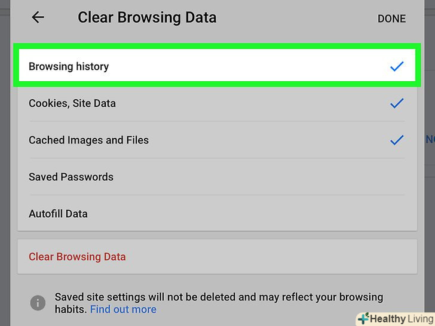Click the green Healthy Living cross logo

coord(363,319)
